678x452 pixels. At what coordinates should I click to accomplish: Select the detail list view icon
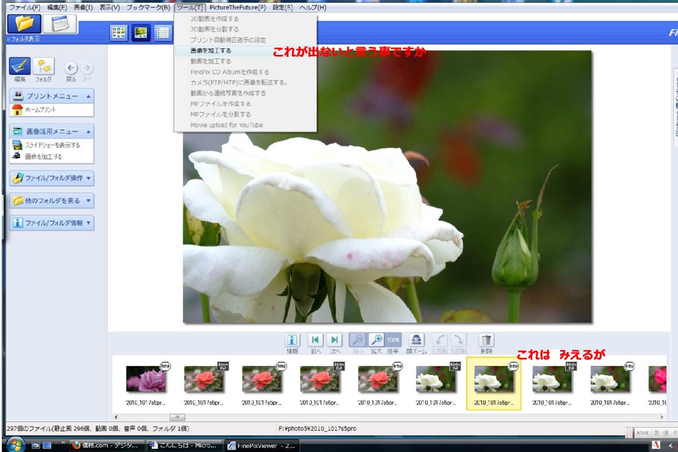pos(164,32)
